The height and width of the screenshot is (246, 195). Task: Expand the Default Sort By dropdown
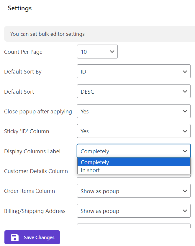pos(133,72)
